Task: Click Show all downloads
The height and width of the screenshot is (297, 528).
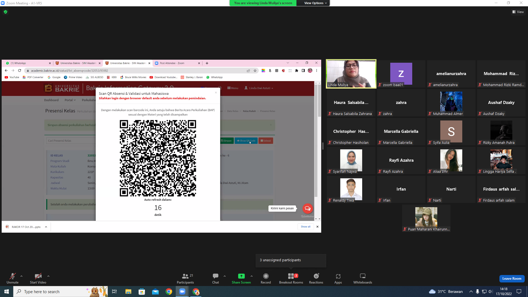Action: (x=306, y=227)
